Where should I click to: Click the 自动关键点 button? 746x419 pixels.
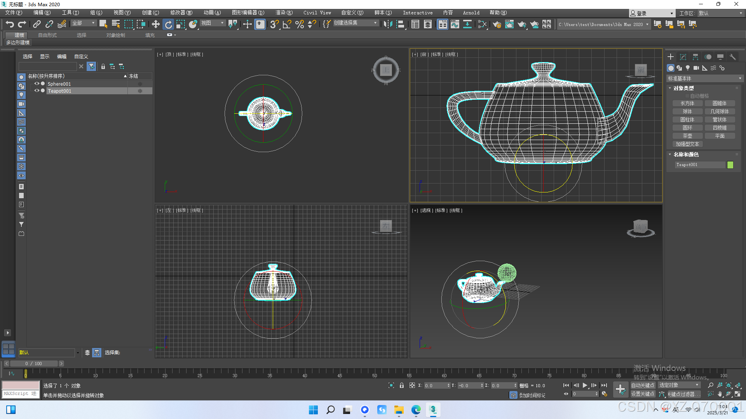coord(643,385)
